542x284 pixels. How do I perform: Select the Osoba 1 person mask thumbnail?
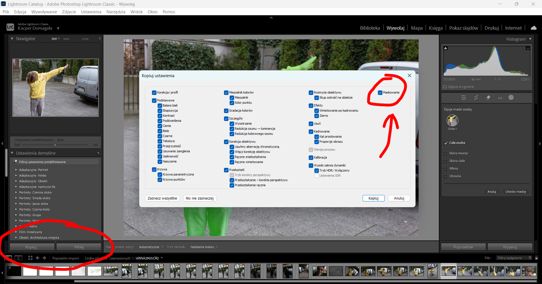[452, 121]
